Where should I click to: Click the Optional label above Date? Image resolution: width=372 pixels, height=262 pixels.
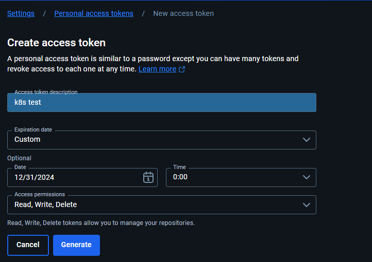[19, 158]
